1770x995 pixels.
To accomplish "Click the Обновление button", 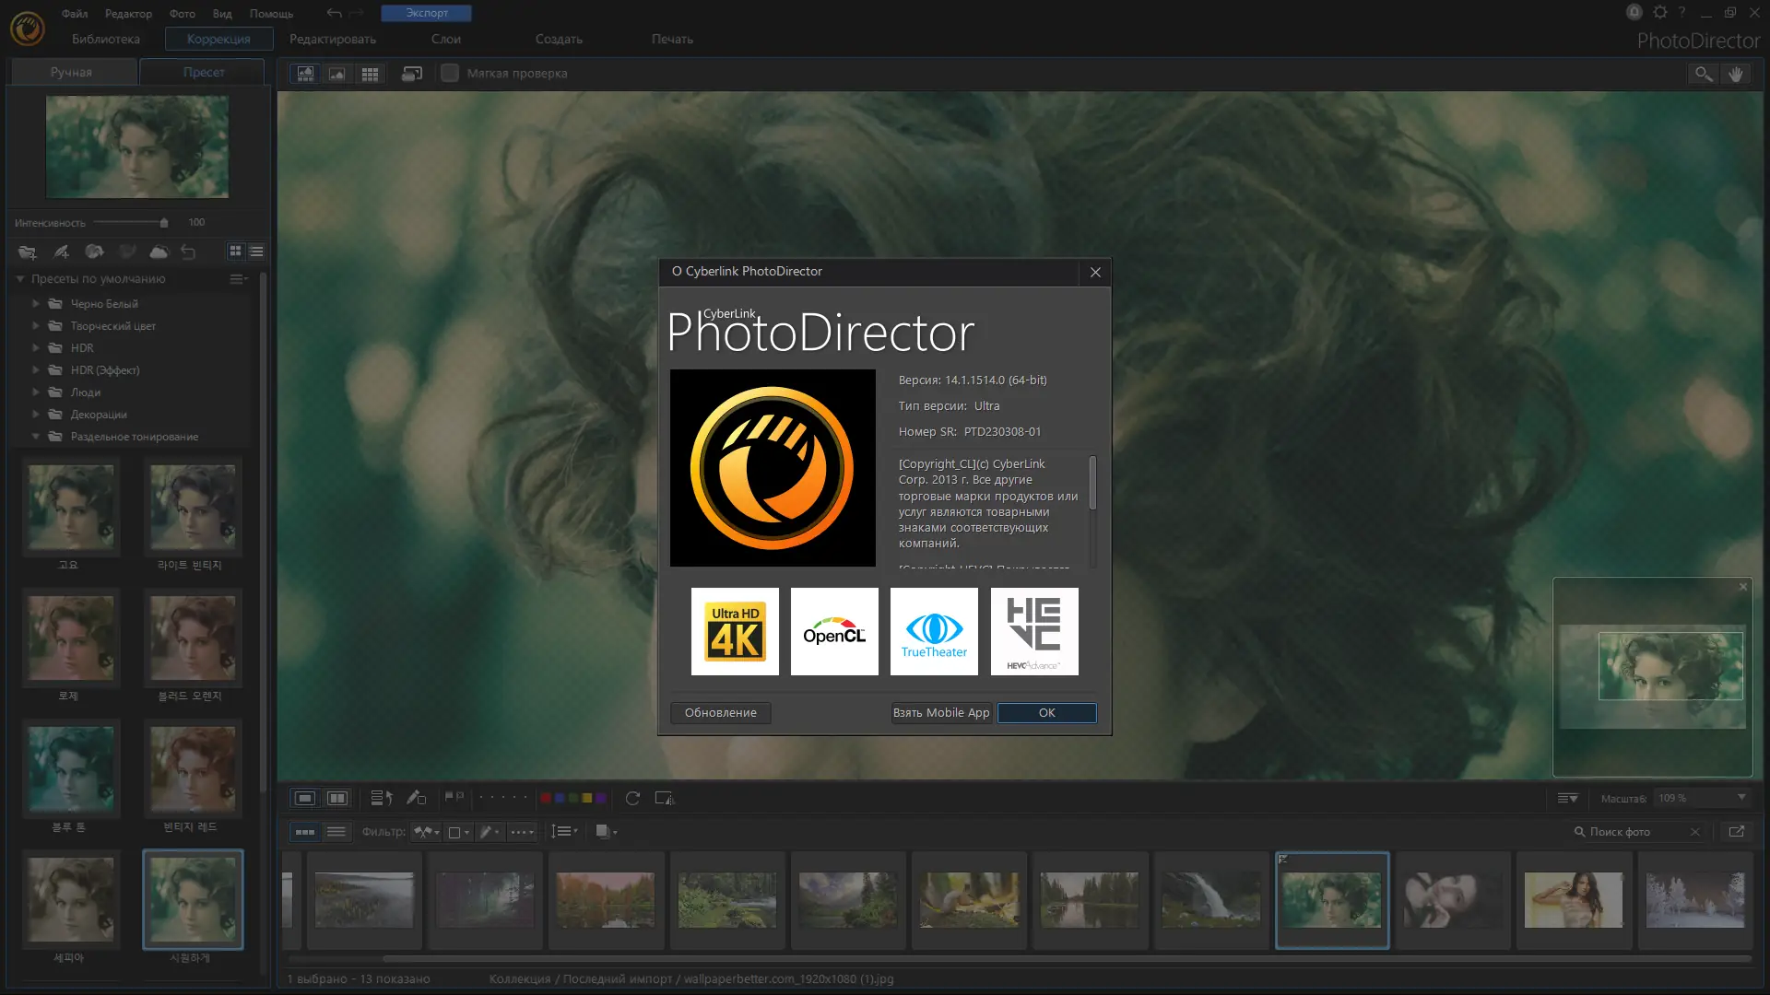I will click(x=720, y=713).
